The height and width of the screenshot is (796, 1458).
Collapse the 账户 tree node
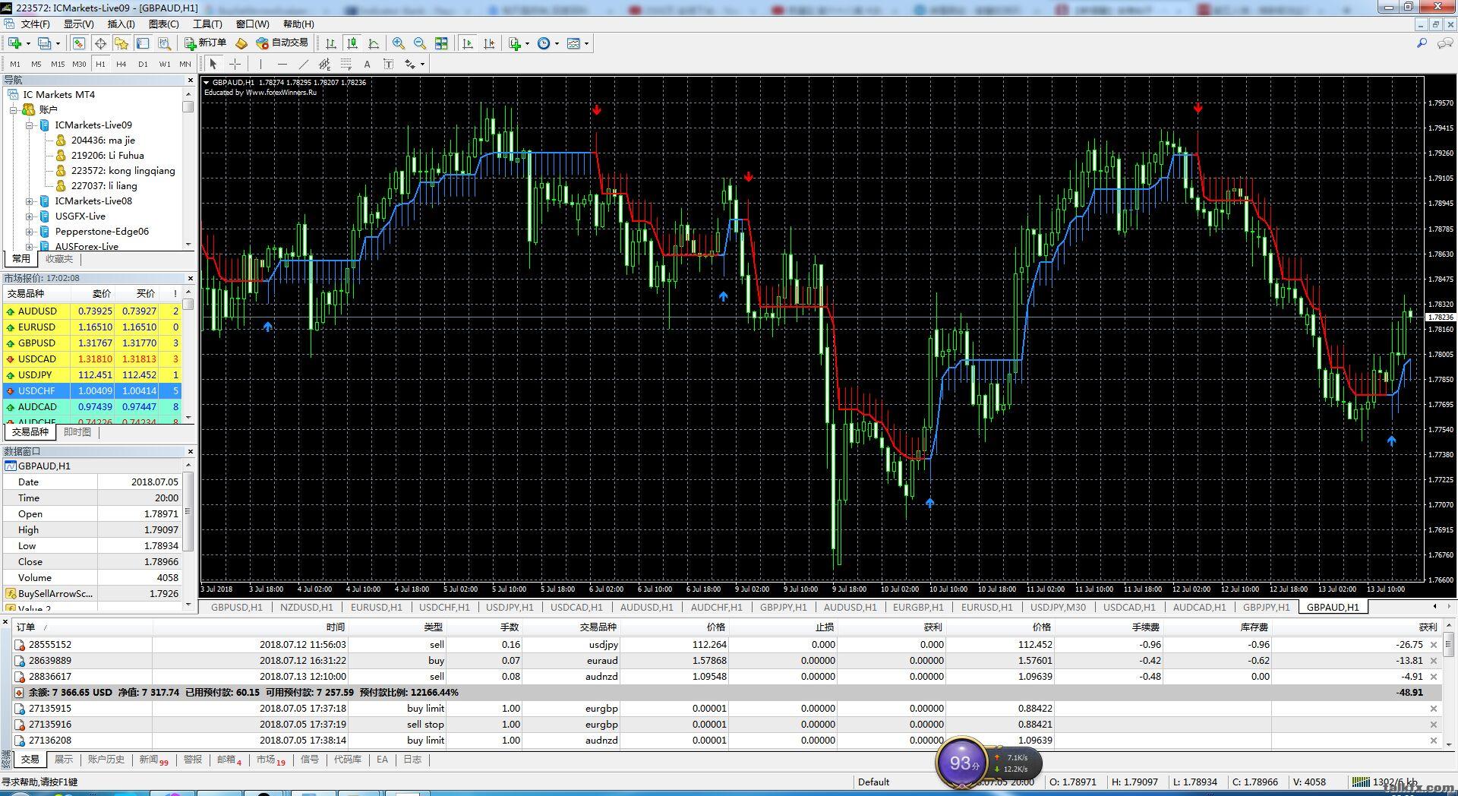point(13,109)
